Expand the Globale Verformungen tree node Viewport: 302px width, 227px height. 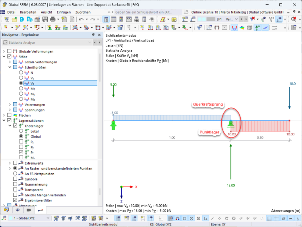point(4,51)
